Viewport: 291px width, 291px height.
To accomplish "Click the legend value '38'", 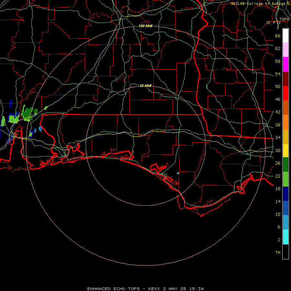I will (x=278, y=125).
